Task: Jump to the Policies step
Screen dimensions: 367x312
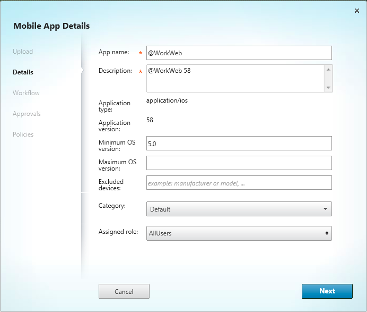Action: pyautogui.click(x=23, y=134)
